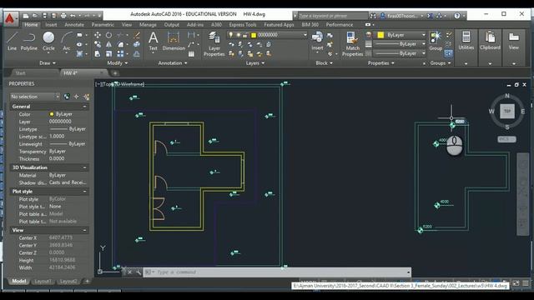Collapse the Plot style section
The image size is (534, 300).
(x=84, y=192)
